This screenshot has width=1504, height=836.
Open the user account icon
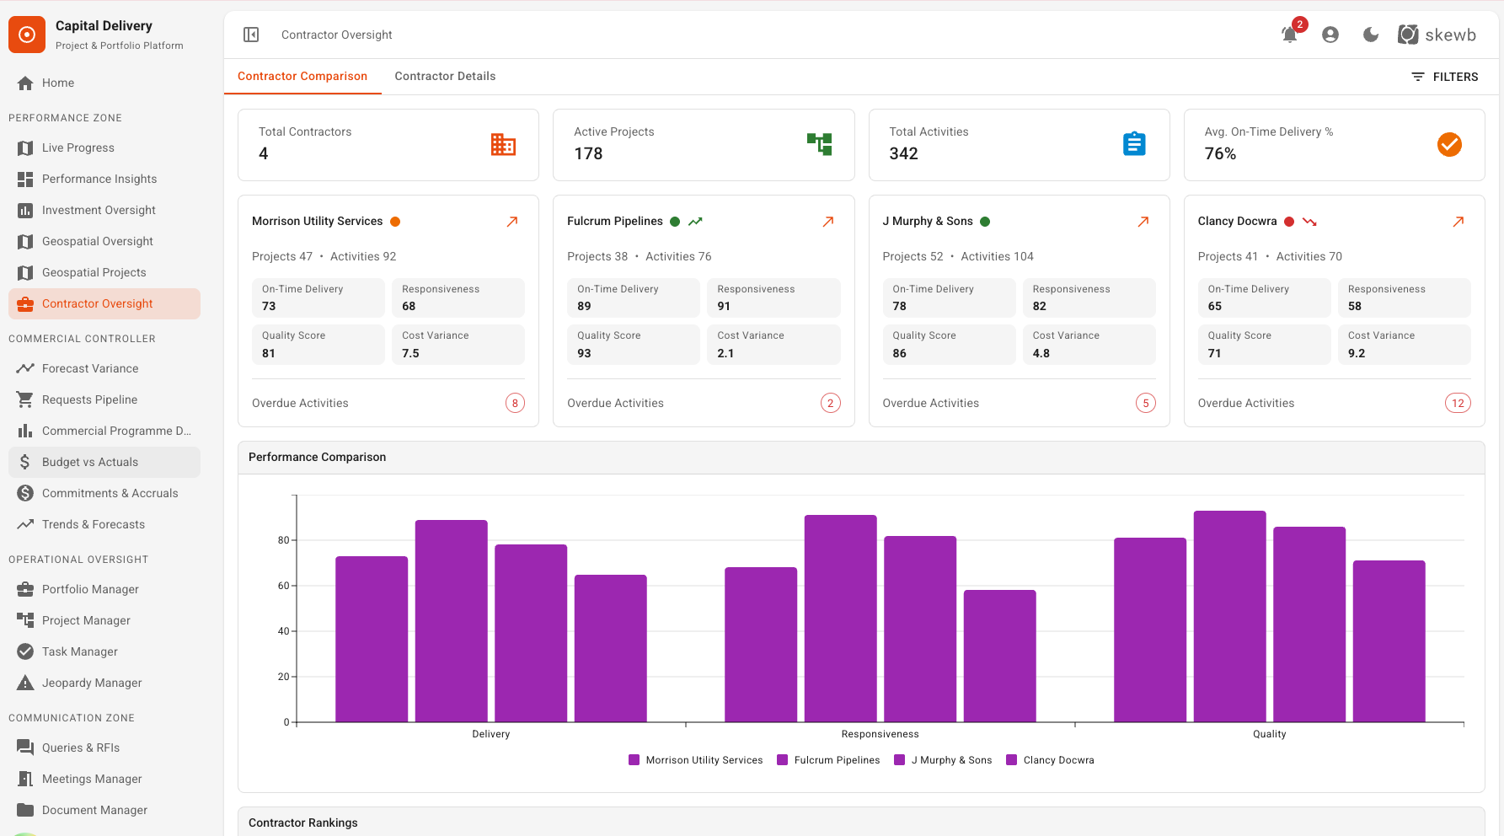coord(1330,35)
